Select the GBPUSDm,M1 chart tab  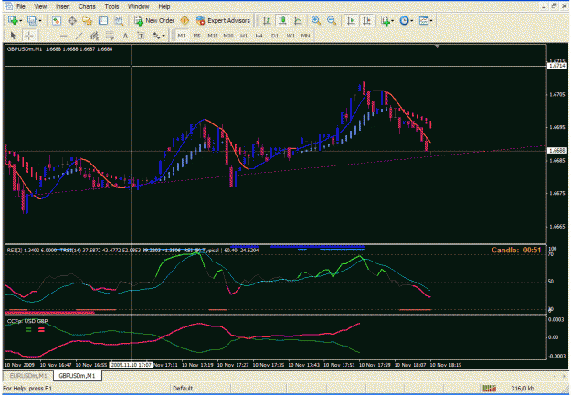coord(78,375)
